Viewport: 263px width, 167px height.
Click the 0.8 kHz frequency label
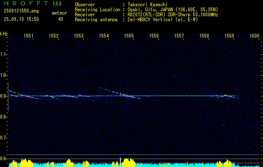tap(3, 117)
